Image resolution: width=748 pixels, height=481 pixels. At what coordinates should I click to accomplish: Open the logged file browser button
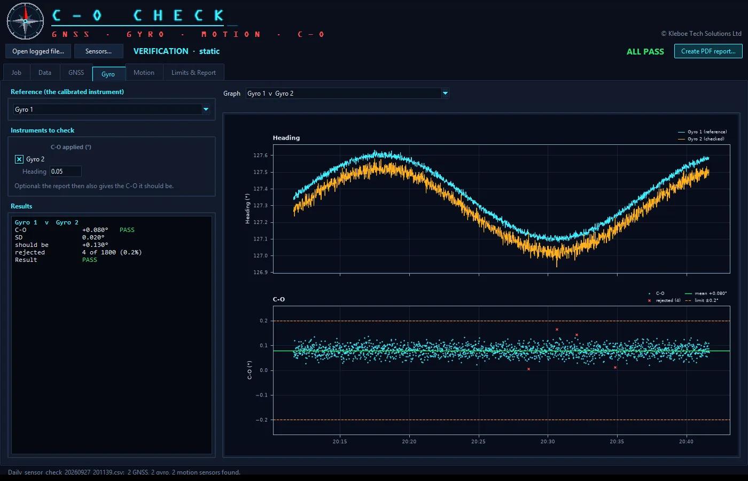(38, 51)
